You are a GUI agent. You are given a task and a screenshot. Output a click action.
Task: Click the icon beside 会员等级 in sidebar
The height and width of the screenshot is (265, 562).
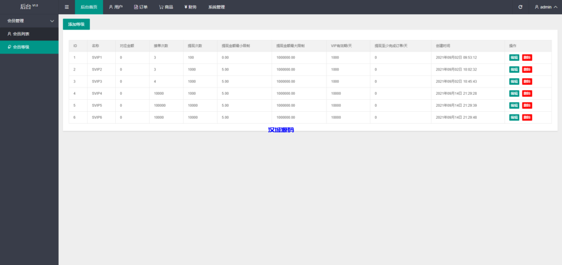coord(9,47)
